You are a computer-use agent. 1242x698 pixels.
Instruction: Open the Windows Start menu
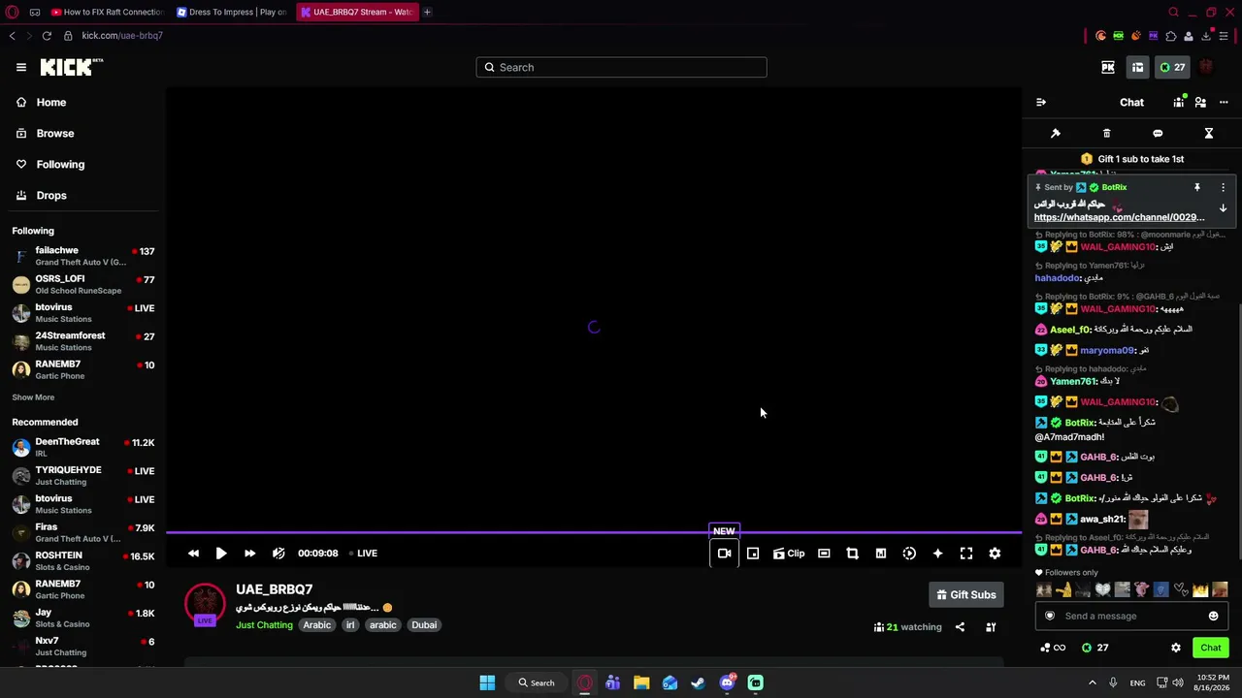487,682
